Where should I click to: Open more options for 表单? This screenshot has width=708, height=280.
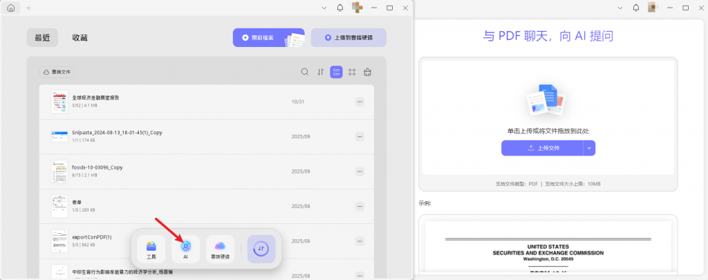click(360, 206)
